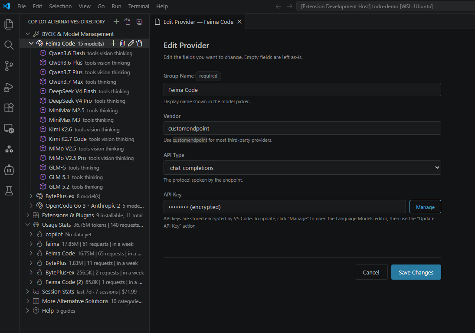Click the clipboard icon in directory header
Image resolution: width=475 pixels, height=333 pixels.
[x=128, y=22]
